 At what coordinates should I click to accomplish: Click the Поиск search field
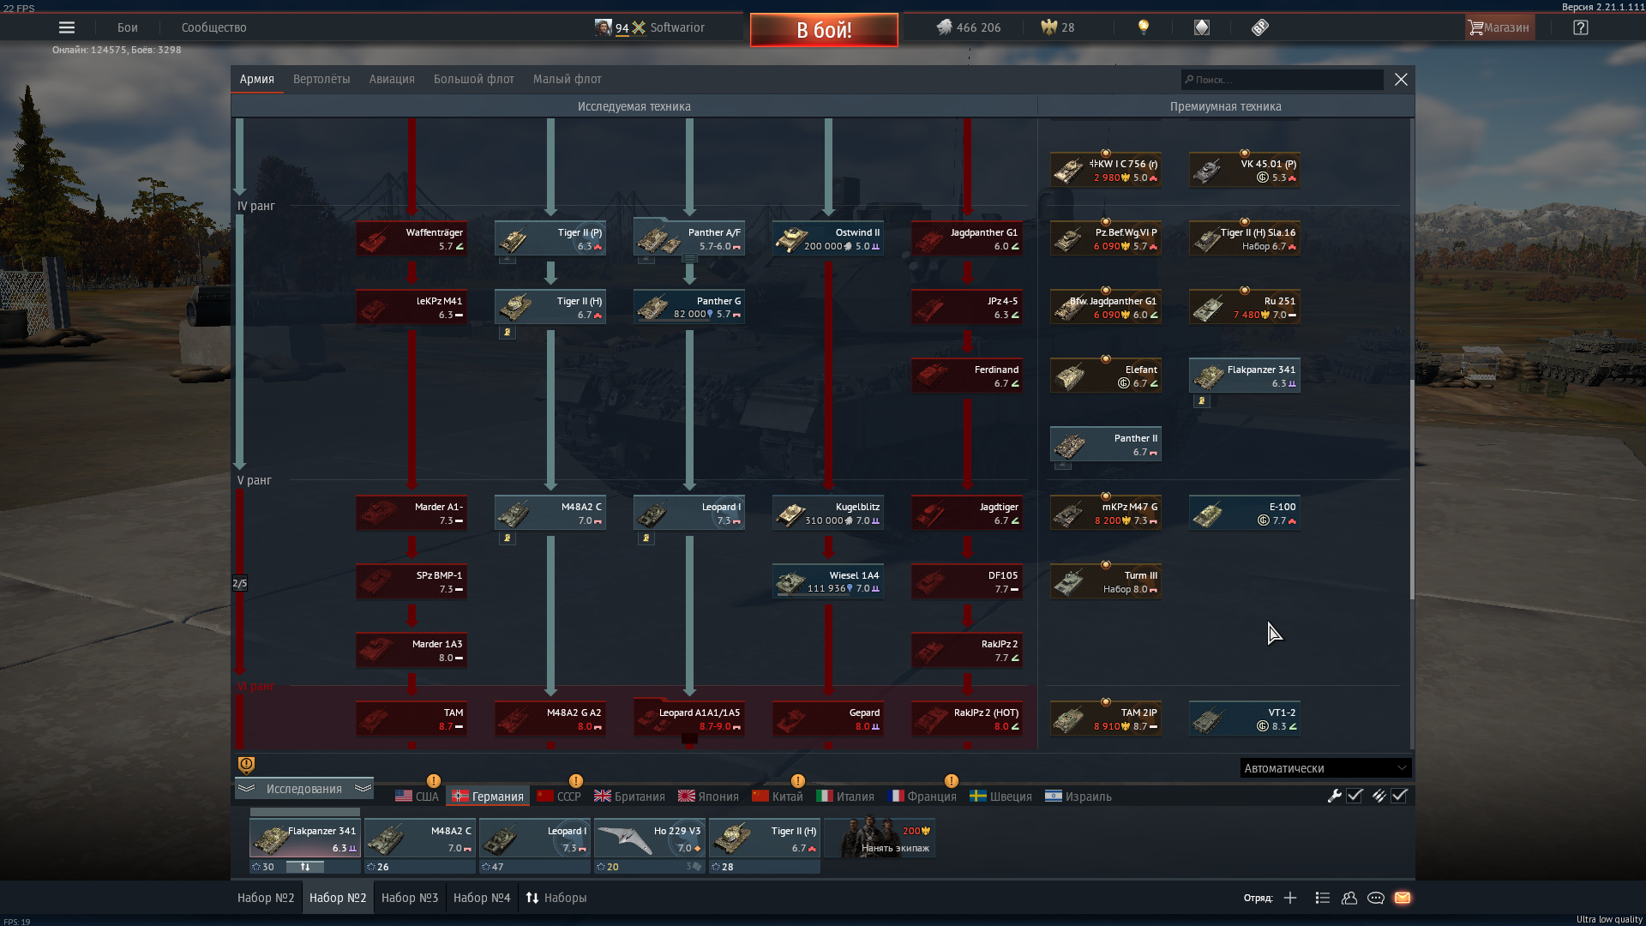coord(1282,79)
